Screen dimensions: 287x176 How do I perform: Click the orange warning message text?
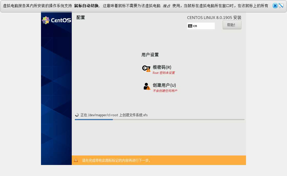coord(116,160)
